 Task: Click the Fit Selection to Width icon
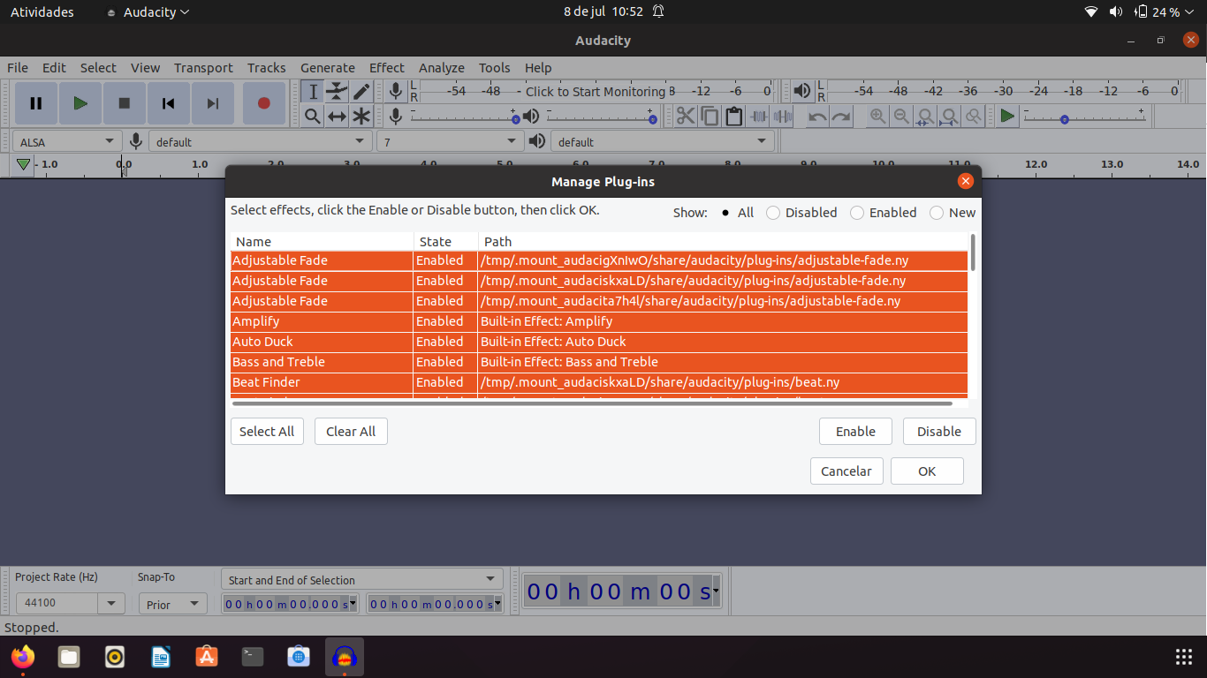[925, 116]
